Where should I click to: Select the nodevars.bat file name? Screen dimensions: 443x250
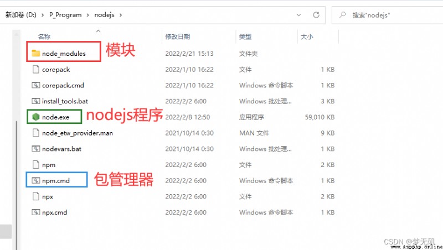point(61,149)
